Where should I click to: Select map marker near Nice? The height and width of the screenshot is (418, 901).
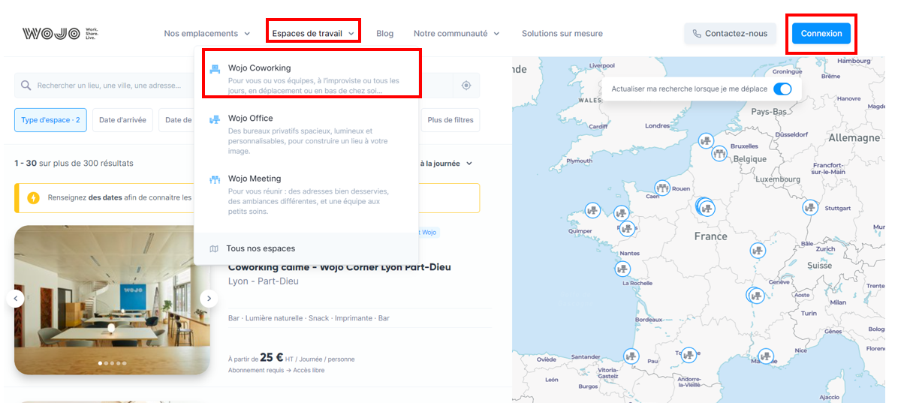pyautogui.click(x=765, y=356)
